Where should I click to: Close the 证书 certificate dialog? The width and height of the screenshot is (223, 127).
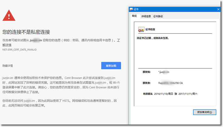pyautogui.click(x=218, y=9)
